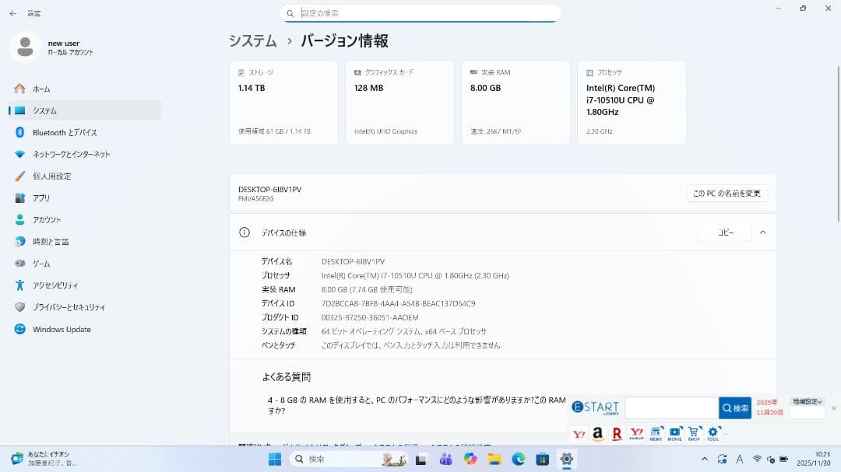Click the Yahoo! icon in the EStart widget
Viewport: 841px width, 472px height.
(579, 433)
